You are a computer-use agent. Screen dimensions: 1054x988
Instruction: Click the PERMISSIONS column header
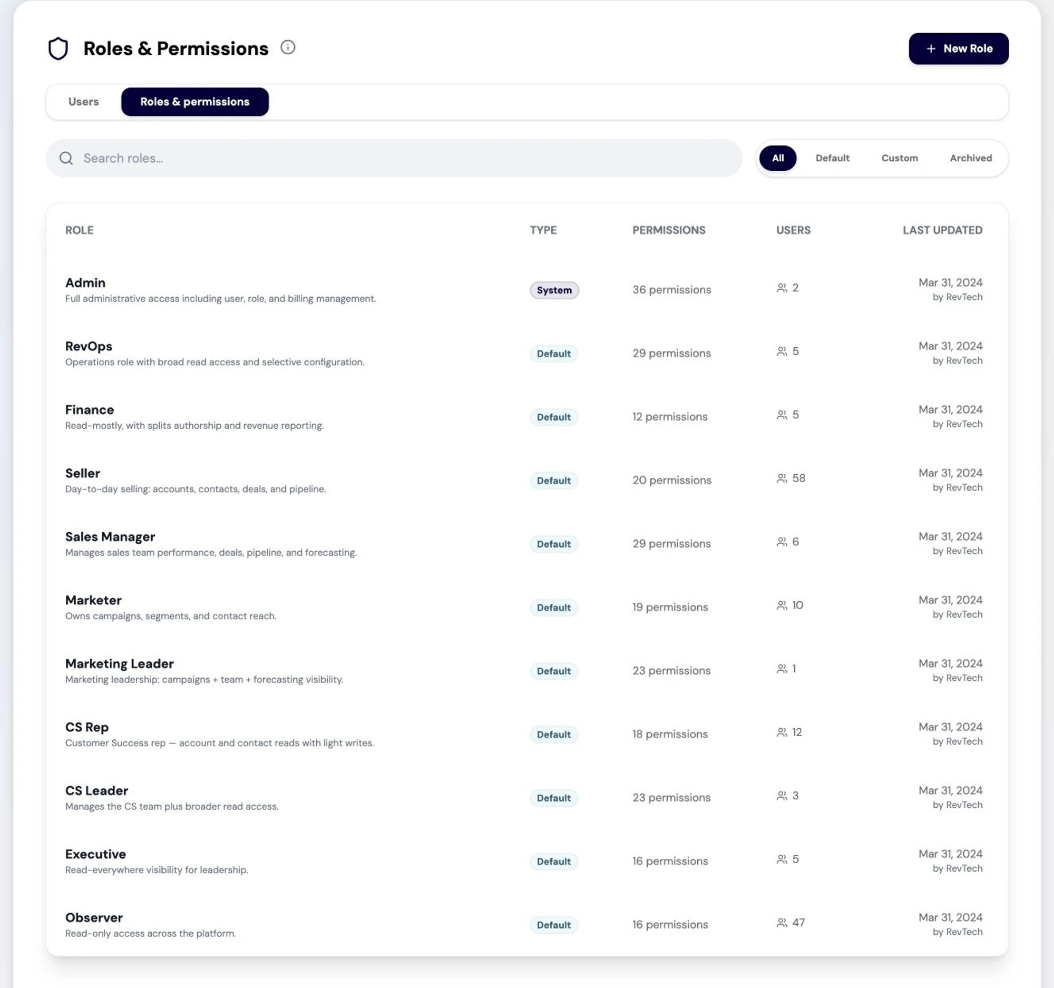tap(669, 230)
